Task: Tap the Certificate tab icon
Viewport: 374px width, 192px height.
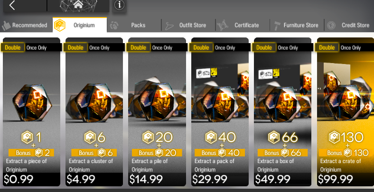Action: (x=222, y=25)
